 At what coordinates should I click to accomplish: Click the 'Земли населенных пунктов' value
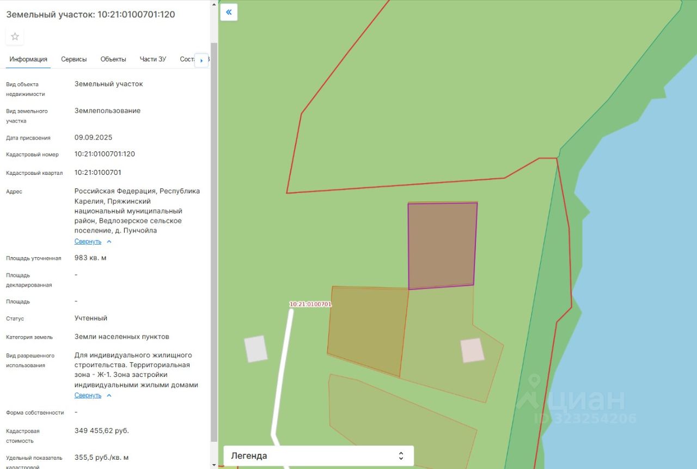[x=122, y=337]
